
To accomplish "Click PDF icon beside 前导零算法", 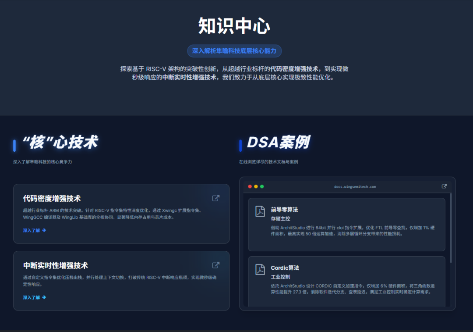I will point(260,211).
